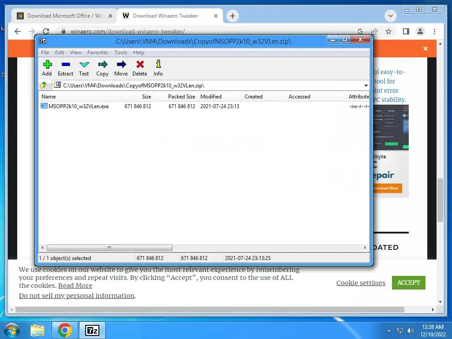Sort the file list by Size column
Screen dimensions: 452x339
tap(132, 97)
